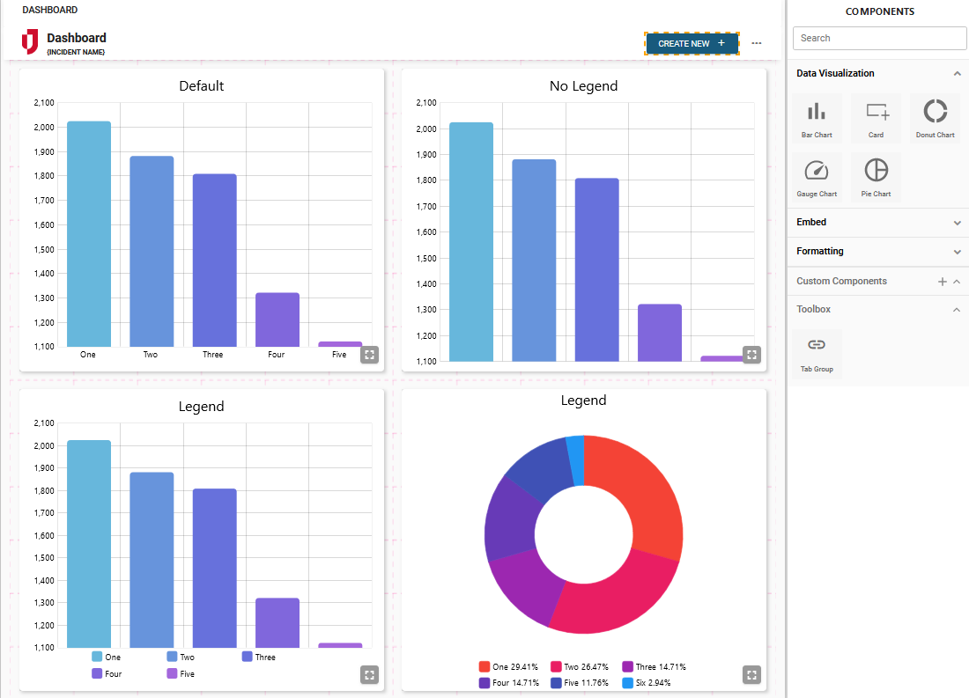Open the three-dot dashboard options menu
This screenshot has width=969, height=698.
click(x=757, y=43)
